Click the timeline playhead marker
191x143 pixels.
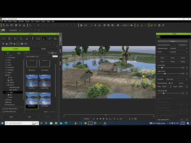(106, 114)
